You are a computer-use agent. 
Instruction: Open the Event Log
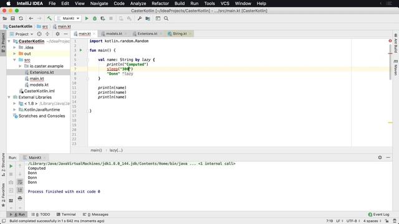point(378,214)
